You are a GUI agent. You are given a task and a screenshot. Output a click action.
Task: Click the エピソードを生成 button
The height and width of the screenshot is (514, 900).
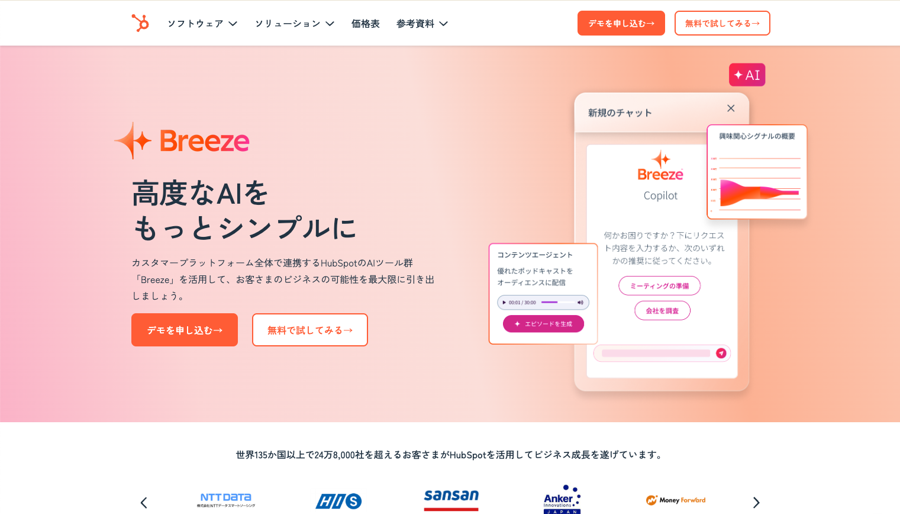543,324
